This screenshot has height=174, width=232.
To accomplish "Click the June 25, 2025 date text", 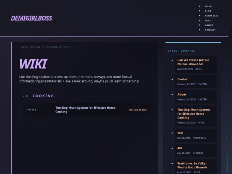I will [x=184, y=172].
